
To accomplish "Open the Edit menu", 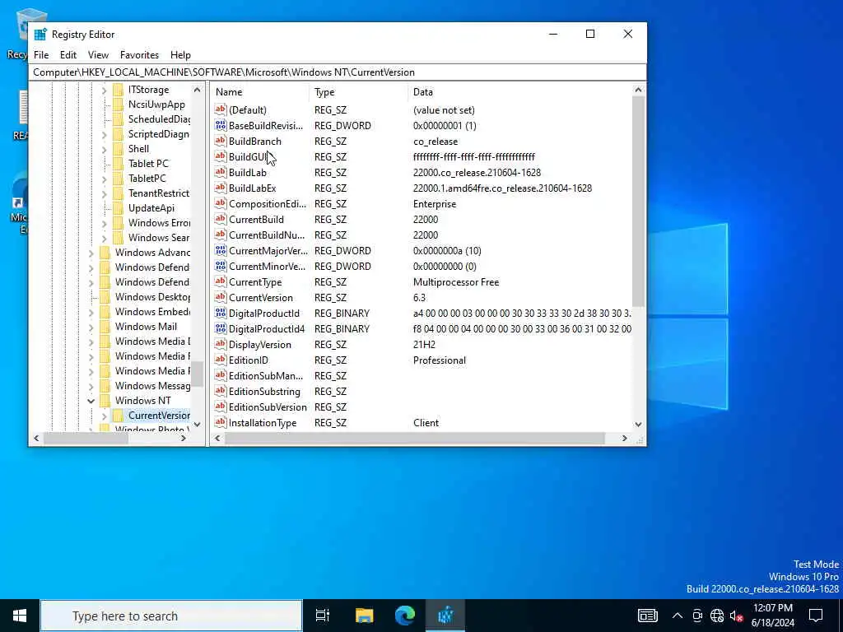I will pyautogui.click(x=68, y=55).
